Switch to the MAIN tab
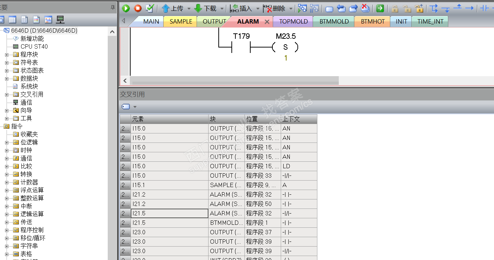 pos(151,21)
